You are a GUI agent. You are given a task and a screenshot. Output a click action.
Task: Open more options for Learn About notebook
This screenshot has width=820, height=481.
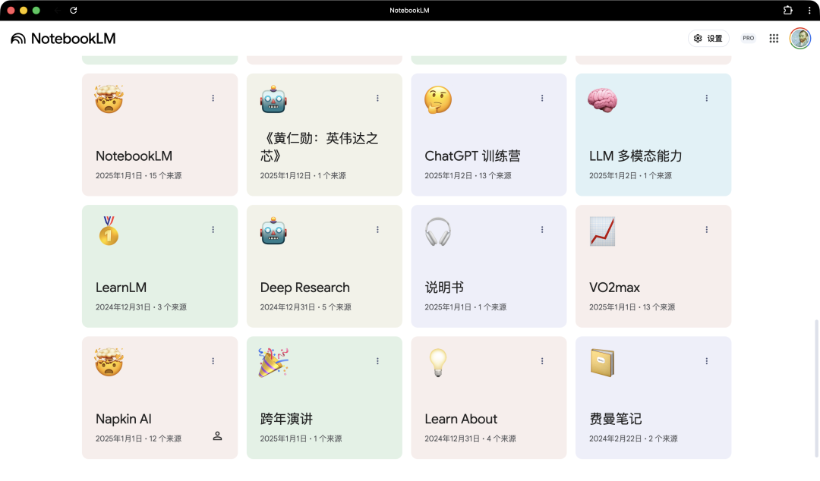pos(542,361)
